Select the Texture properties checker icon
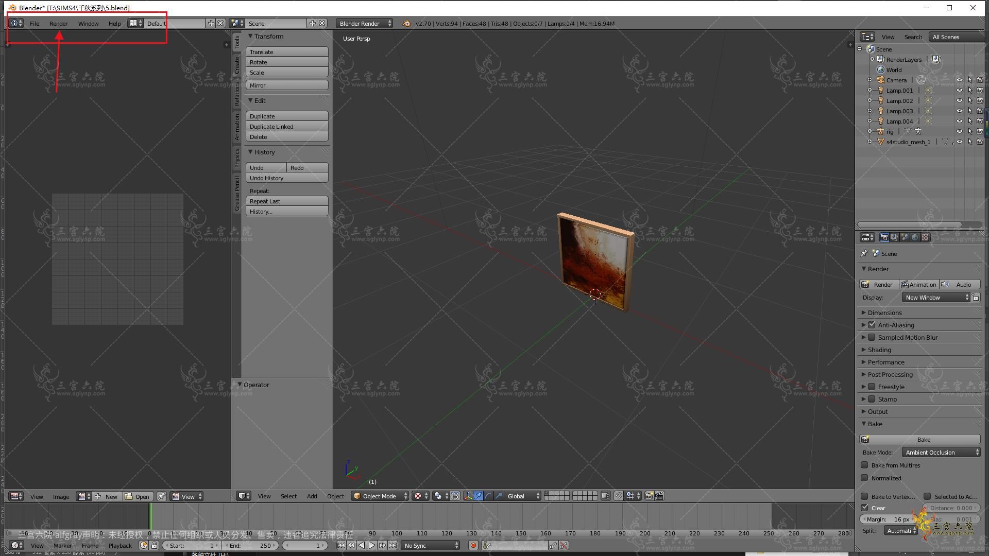 click(925, 237)
